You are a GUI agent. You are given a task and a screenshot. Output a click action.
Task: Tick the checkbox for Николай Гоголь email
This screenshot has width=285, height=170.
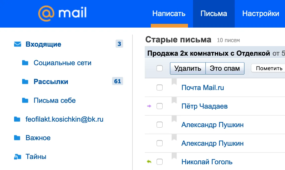pyautogui.click(x=160, y=162)
